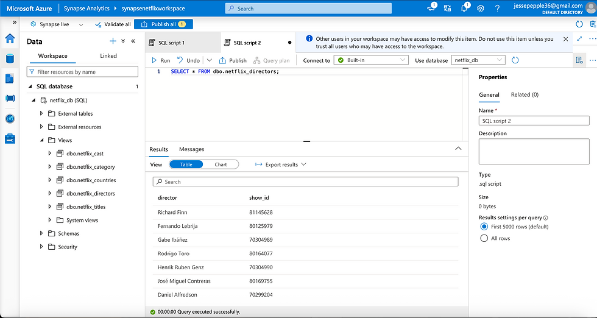
Task: Click the Publish all button
Action: coord(164,24)
